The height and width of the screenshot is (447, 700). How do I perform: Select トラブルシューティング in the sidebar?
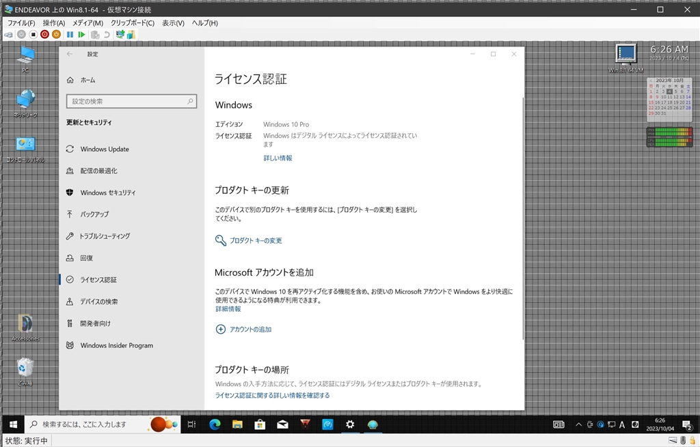tap(132, 236)
